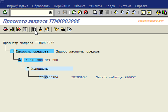Viewport: 168px width, 112px height.
Task: Open Customize local layout icon
Action: 164,12
